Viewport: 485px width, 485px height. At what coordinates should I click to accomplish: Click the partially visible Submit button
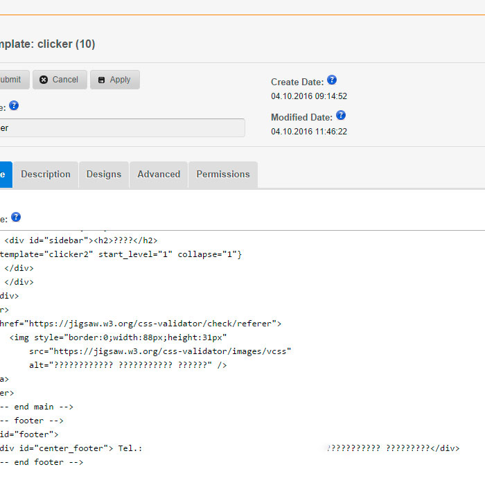coord(12,80)
